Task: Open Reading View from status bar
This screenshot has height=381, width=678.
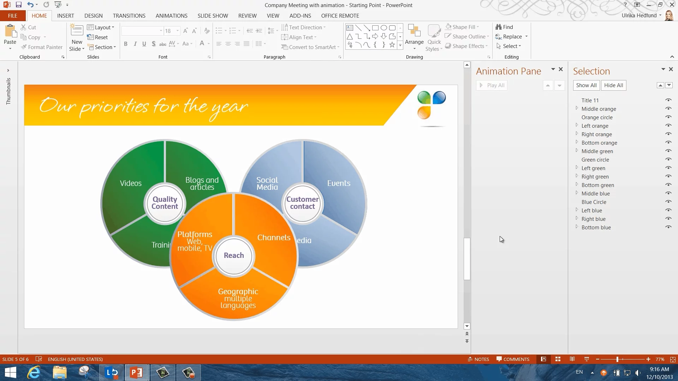Action: pos(572,359)
